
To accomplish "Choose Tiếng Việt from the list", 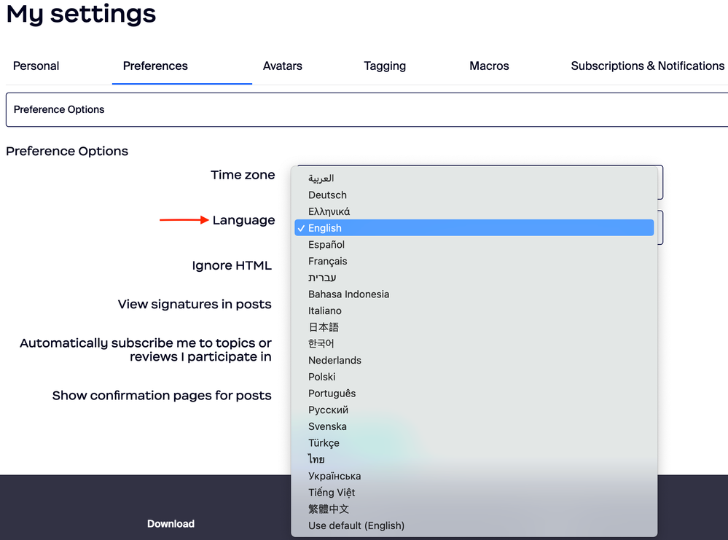I will click(x=332, y=493).
